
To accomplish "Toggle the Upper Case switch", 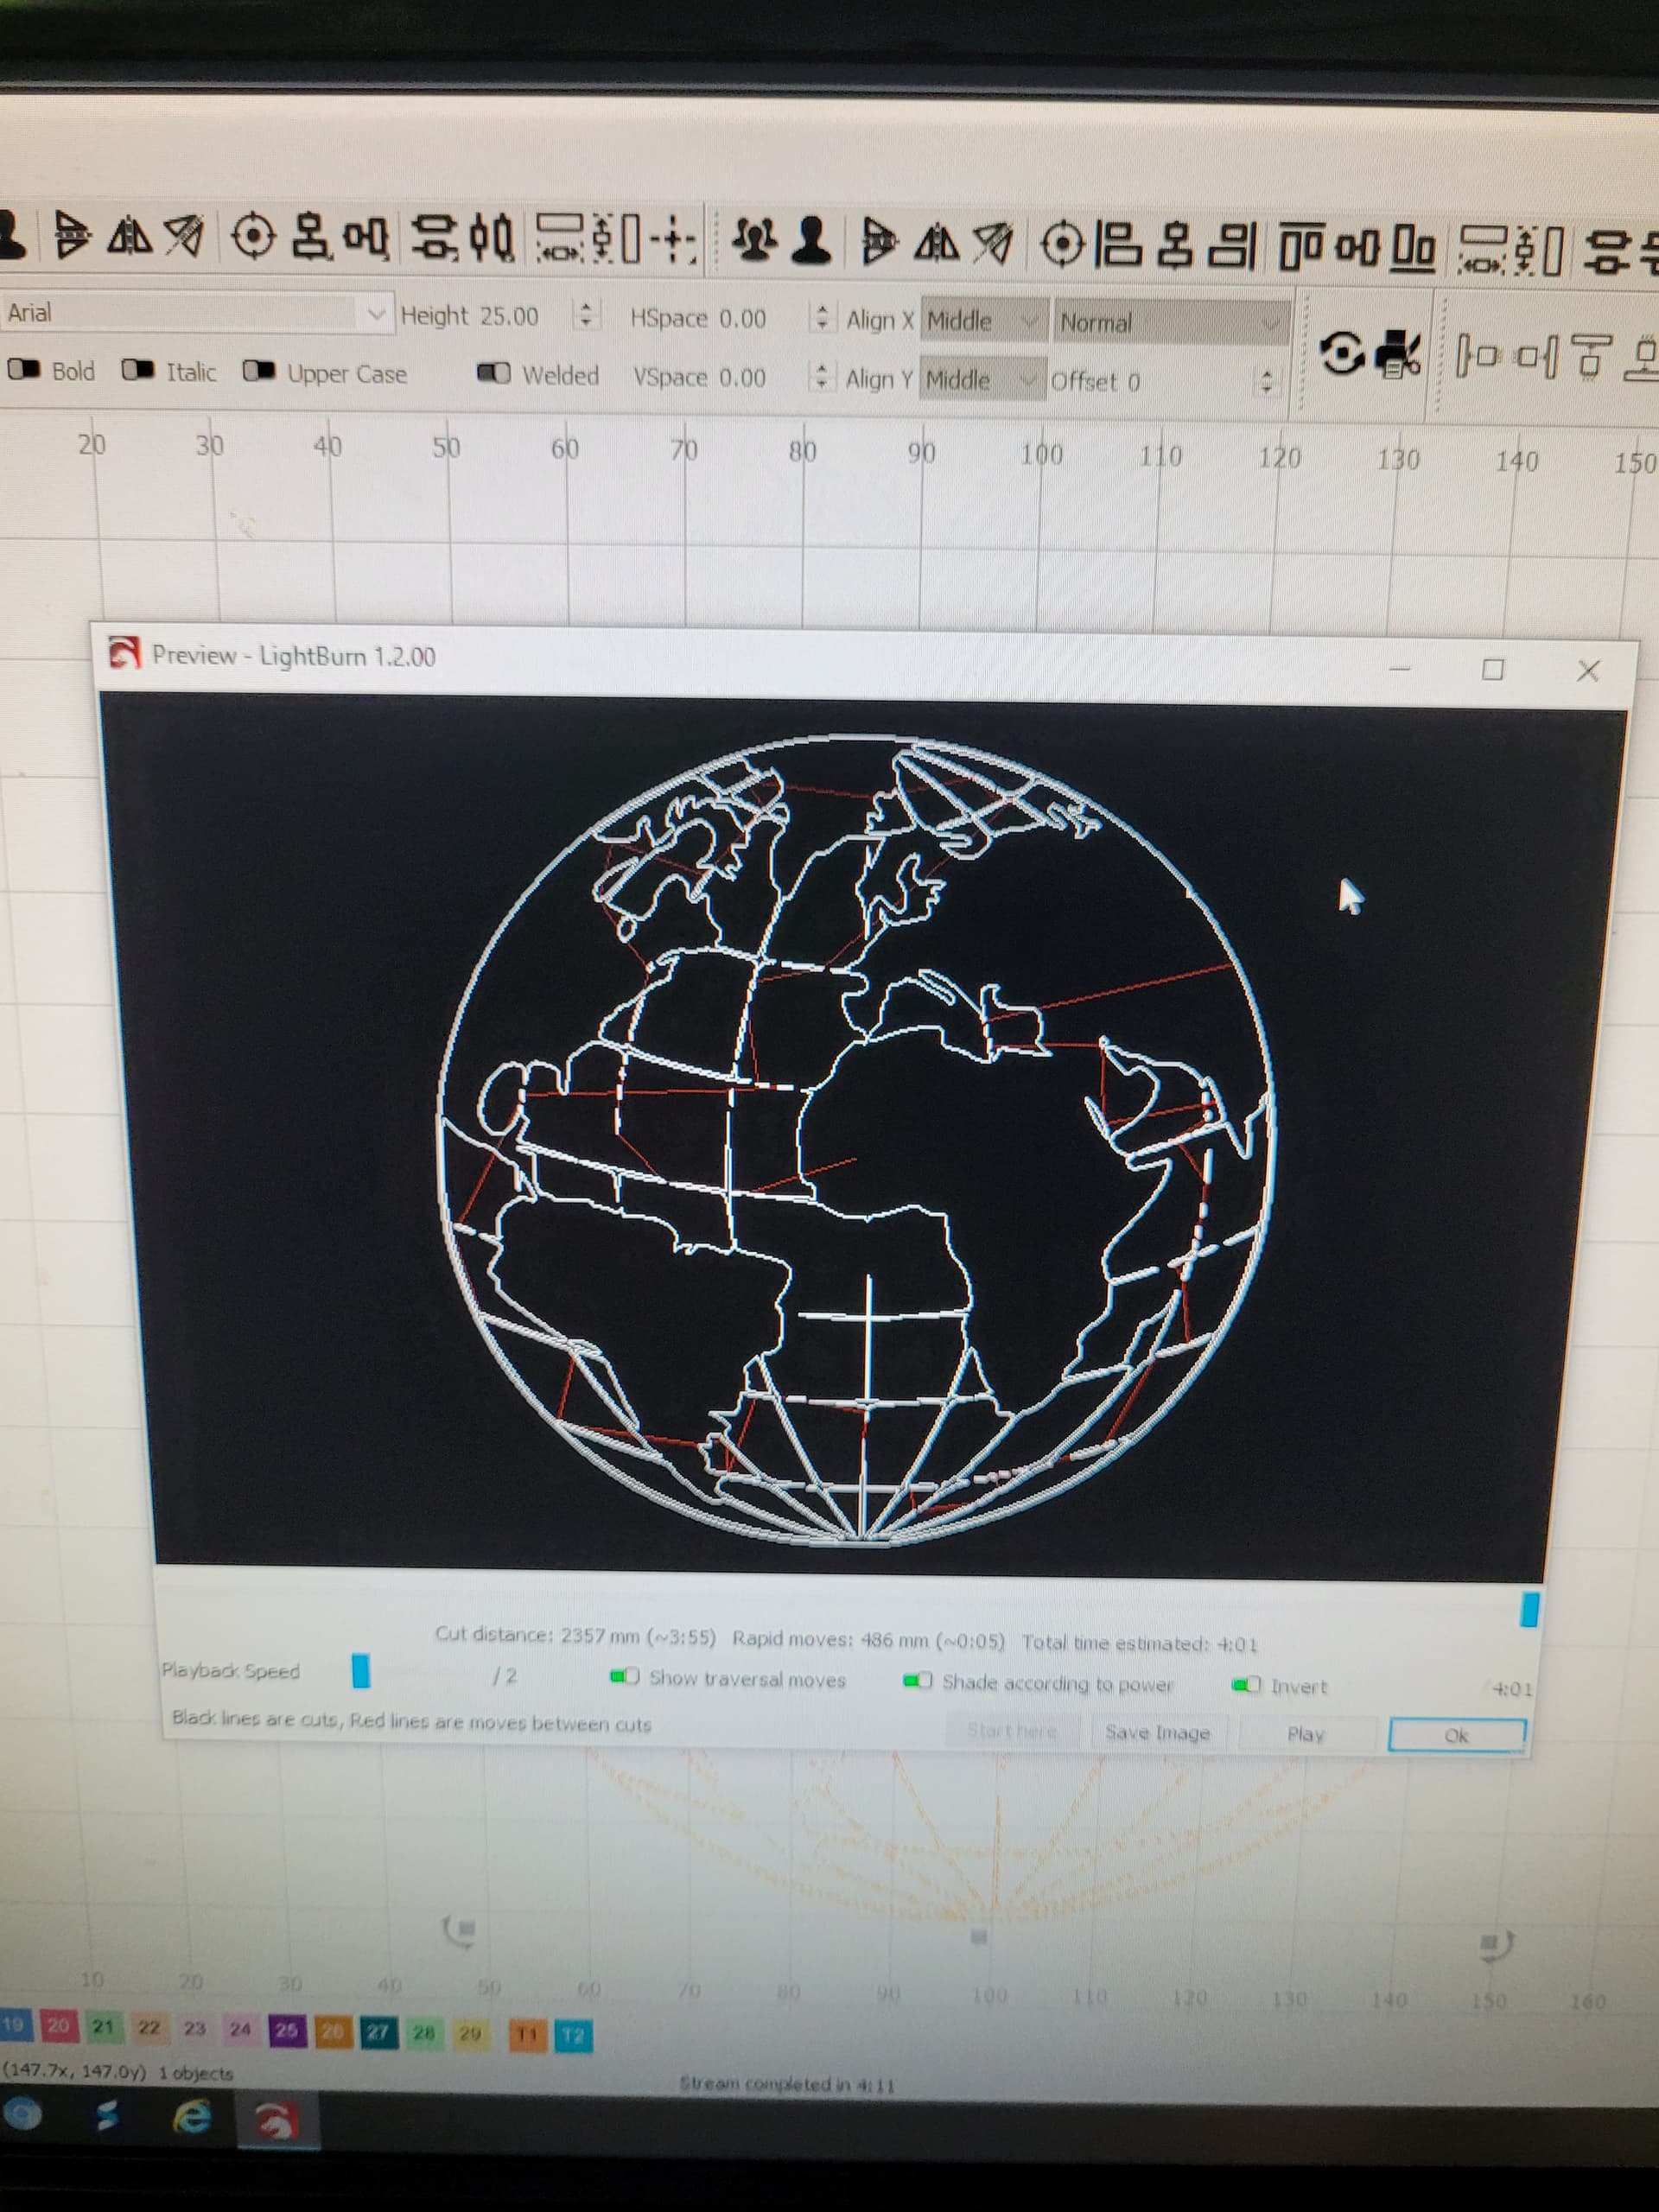I will coord(259,371).
